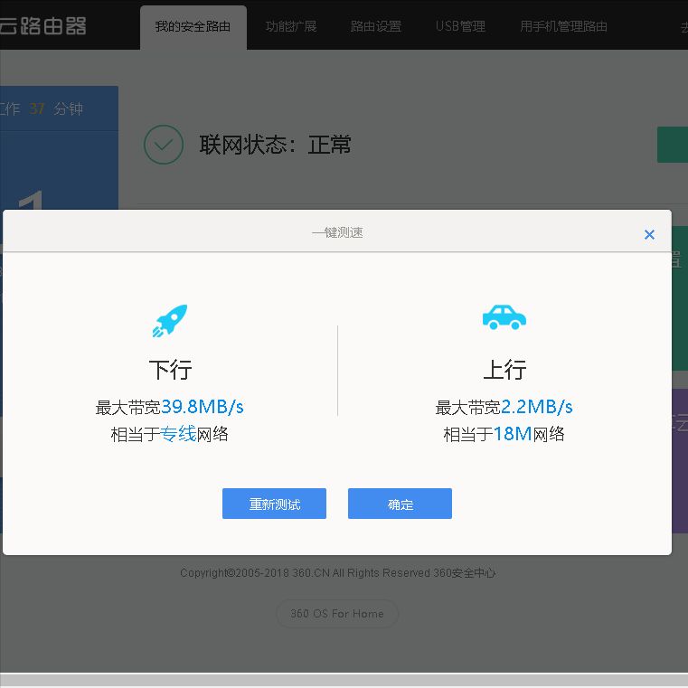
Task: Go to the 路由设置 tab
Action: 376,26
